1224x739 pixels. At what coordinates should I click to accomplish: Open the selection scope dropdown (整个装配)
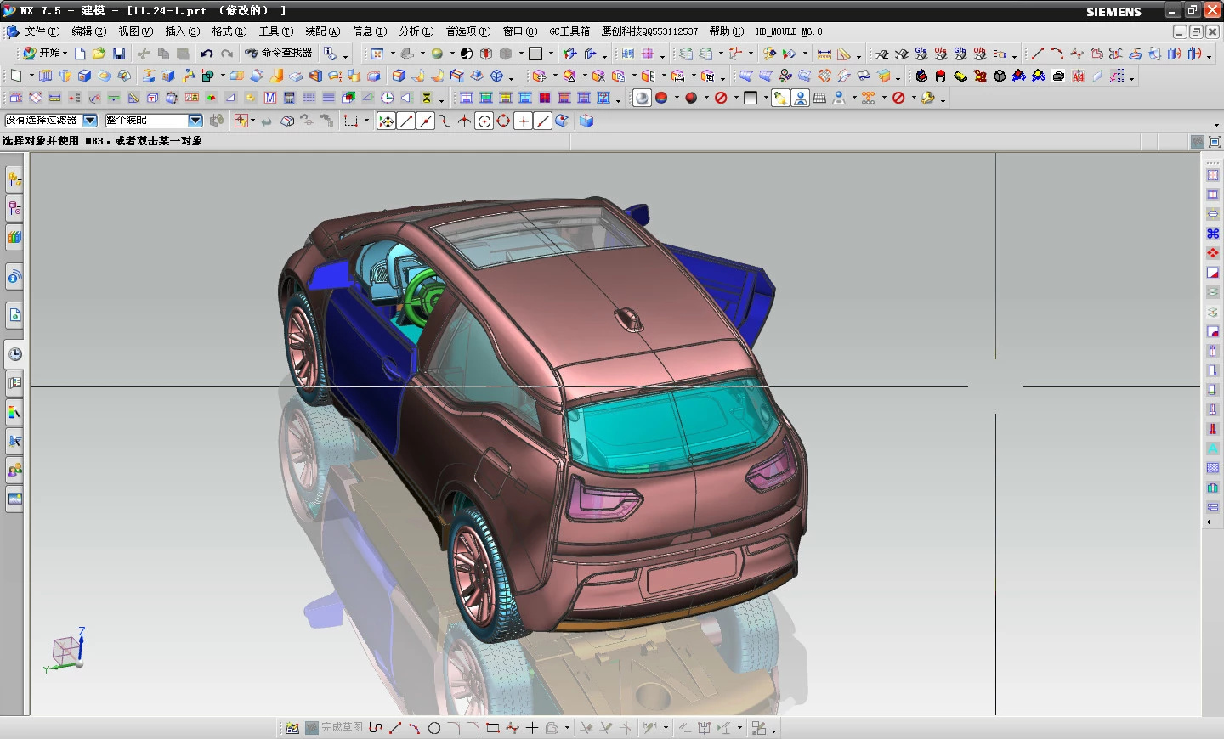pyautogui.click(x=195, y=121)
